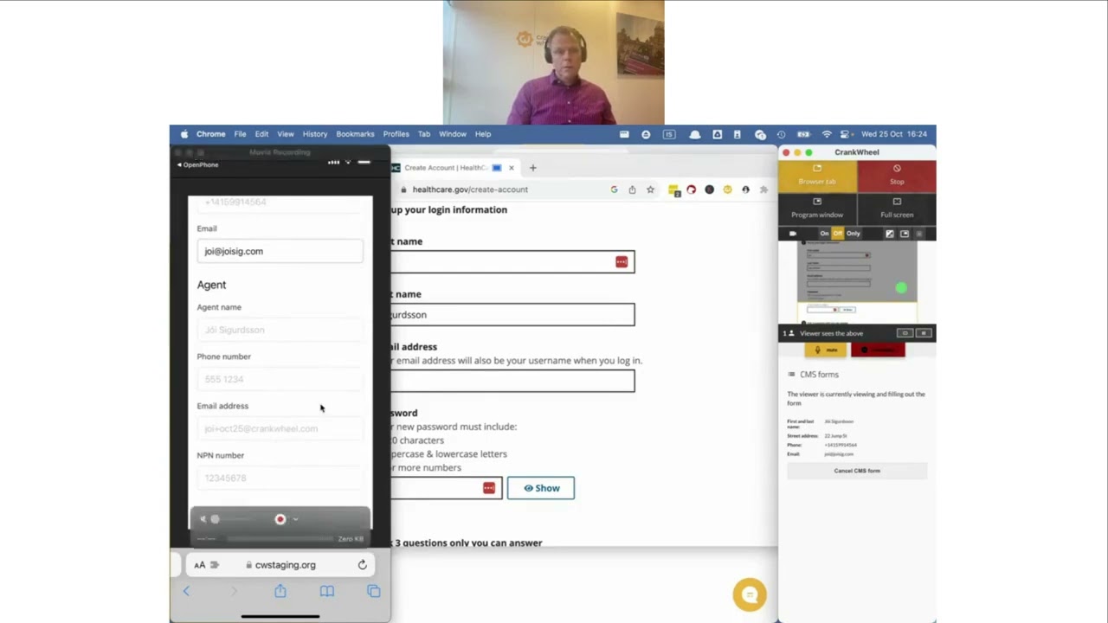Open the Window menu in menu bar
The image size is (1108, 623).
point(453,134)
